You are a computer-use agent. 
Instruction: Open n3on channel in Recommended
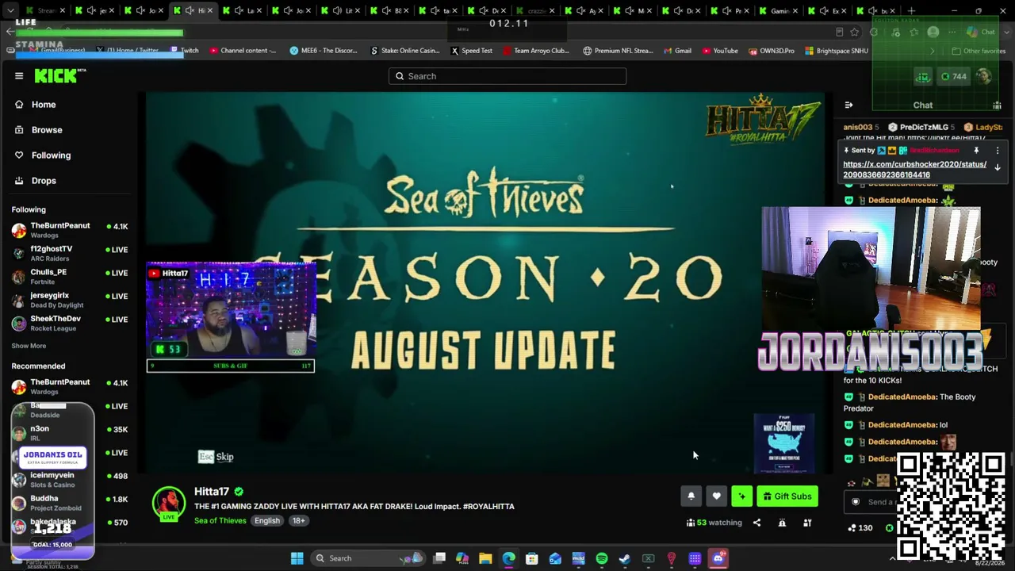[x=70, y=433]
